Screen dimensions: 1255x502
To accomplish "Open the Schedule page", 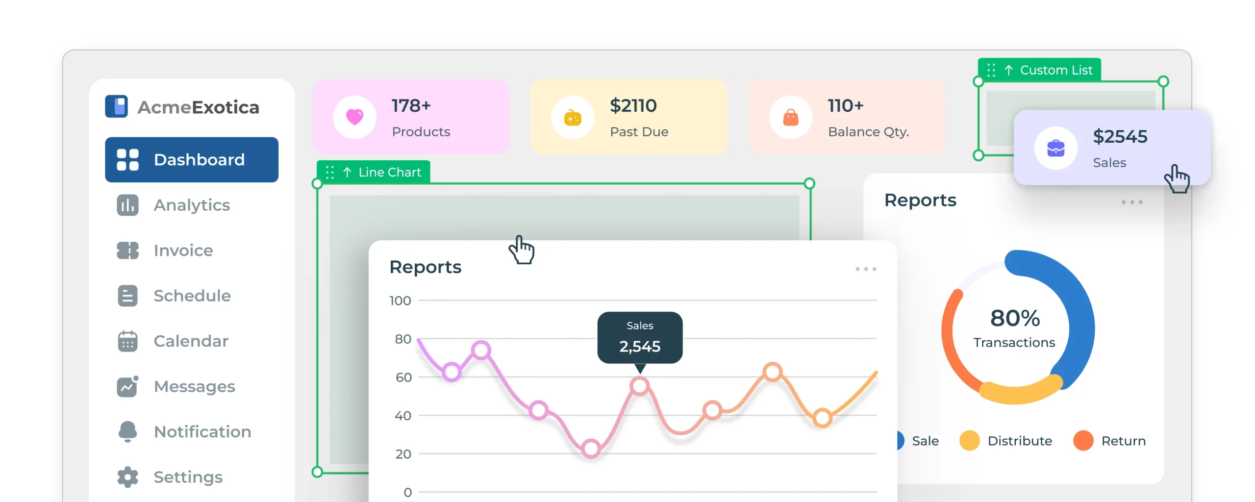I will pyautogui.click(x=192, y=296).
